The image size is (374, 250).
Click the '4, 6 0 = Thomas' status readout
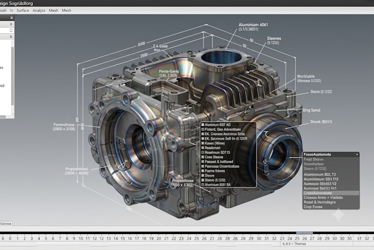pos(294,244)
